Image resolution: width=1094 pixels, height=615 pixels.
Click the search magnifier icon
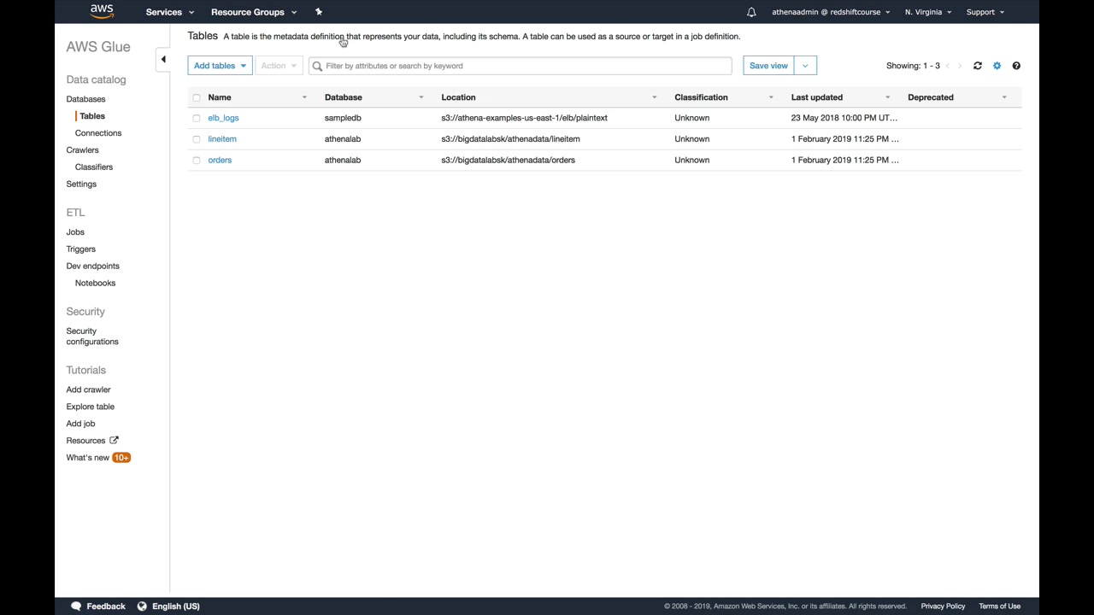pos(317,66)
